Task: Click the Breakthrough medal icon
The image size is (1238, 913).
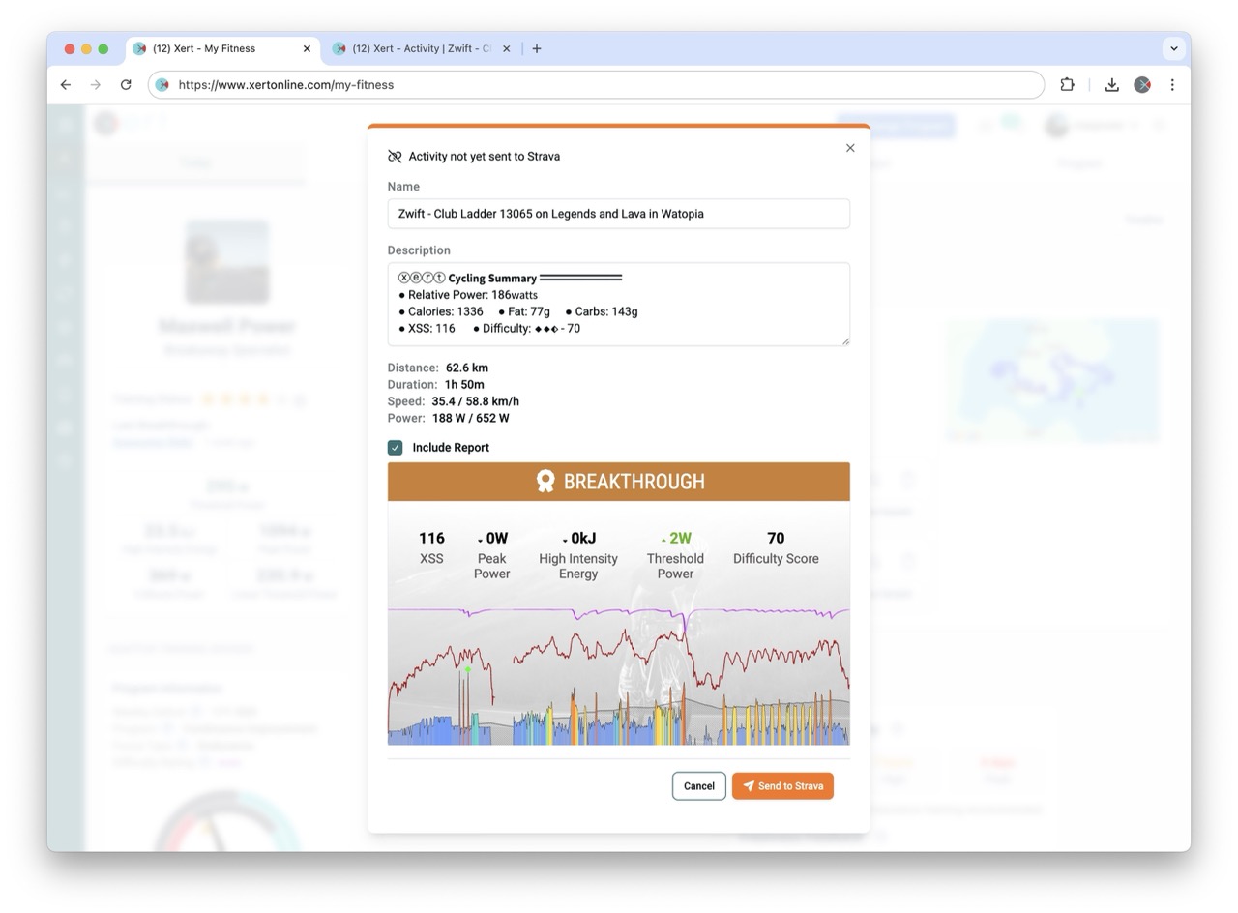Action: coord(546,482)
